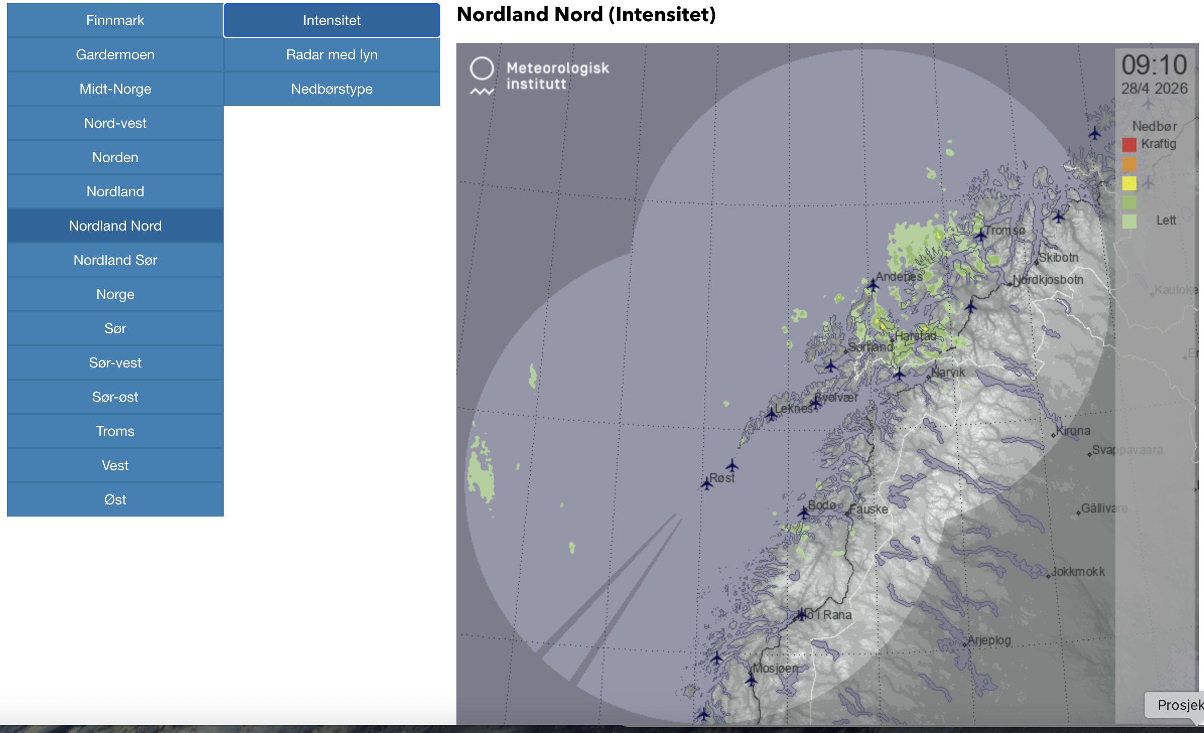
Task: Select the Nordland region
Action: pyautogui.click(x=115, y=191)
